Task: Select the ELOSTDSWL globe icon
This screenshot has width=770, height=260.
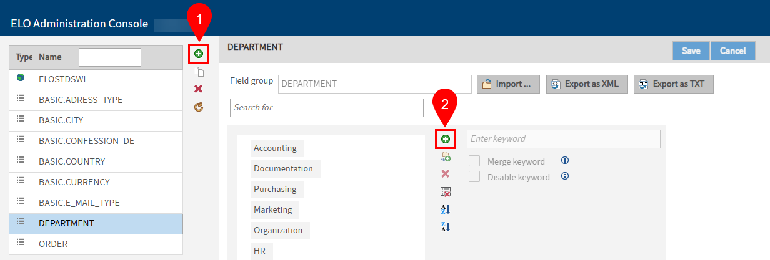Action: (21, 79)
